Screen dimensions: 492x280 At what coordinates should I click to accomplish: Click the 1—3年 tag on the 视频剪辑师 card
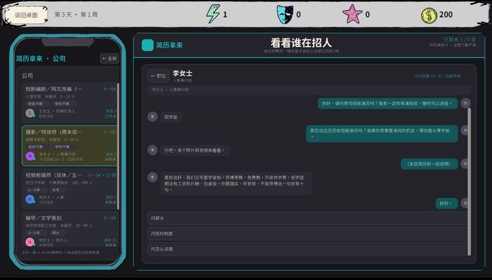point(36,190)
